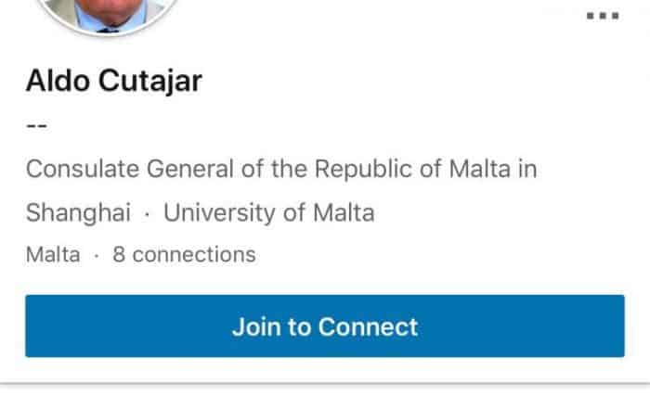Click the dot separator before University of Malta
Screen dimensions: 650x409
coord(148,213)
